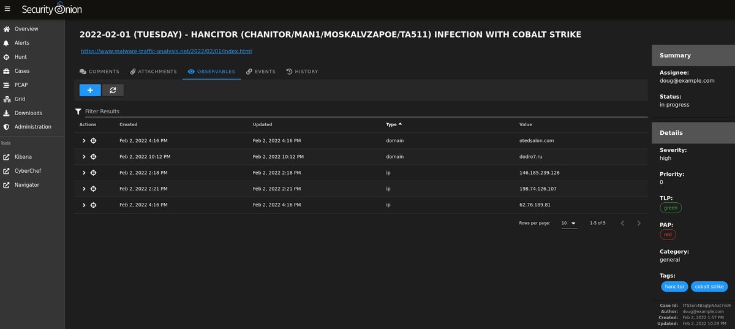
Task: Click the red PAP chip
Action: (x=668, y=234)
